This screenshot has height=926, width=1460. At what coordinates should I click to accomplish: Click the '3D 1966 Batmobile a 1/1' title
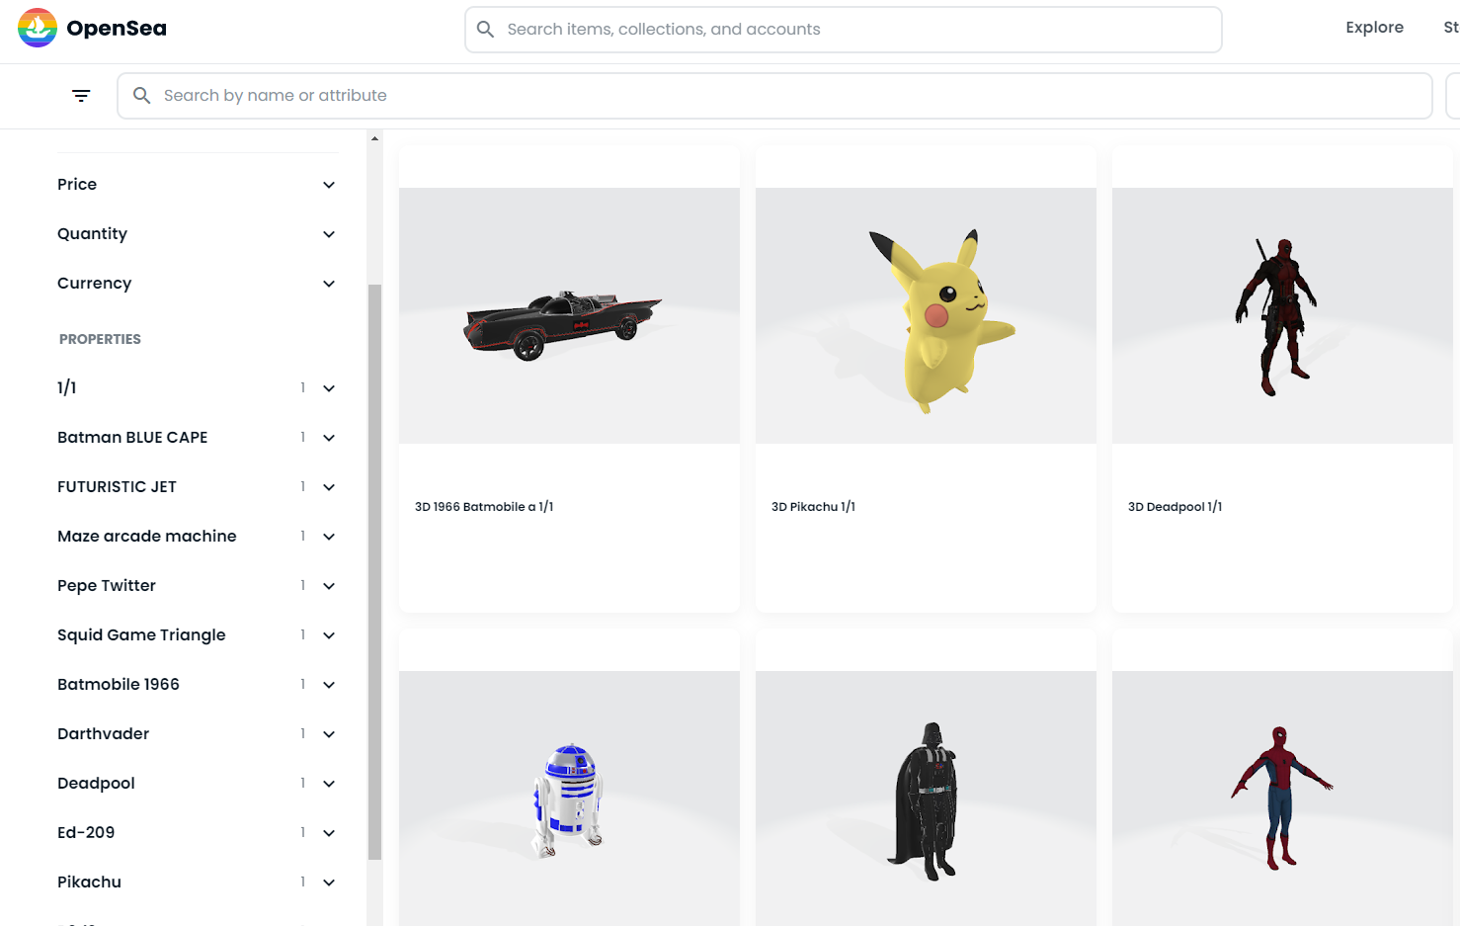[x=484, y=507]
